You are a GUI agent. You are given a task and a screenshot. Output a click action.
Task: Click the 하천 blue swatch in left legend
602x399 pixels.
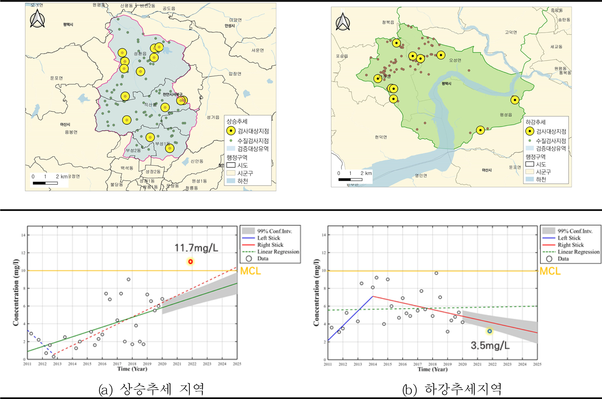coord(231,181)
